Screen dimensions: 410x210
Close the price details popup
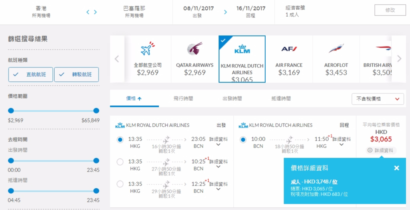pyautogui.click(x=397, y=168)
